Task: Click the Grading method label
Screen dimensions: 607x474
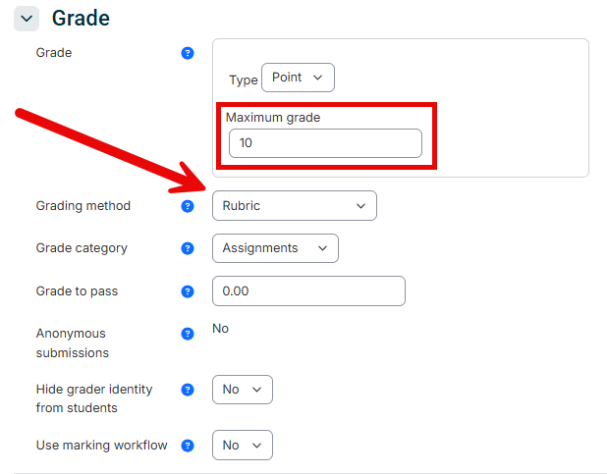Action: [x=83, y=206]
